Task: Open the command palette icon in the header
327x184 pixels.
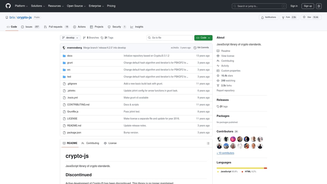Action: pyautogui.click(x=319, y=6)
